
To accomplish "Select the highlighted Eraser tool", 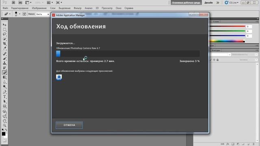I will coord(4,73).
